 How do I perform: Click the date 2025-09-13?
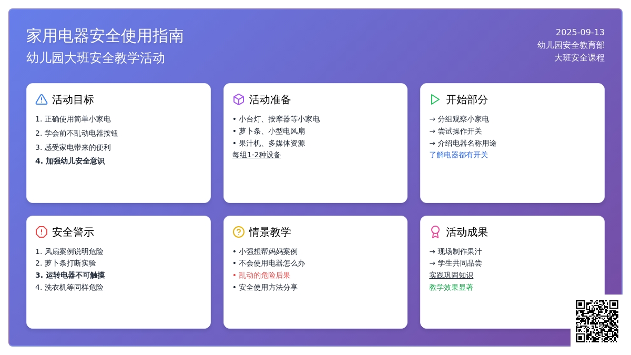580,32
